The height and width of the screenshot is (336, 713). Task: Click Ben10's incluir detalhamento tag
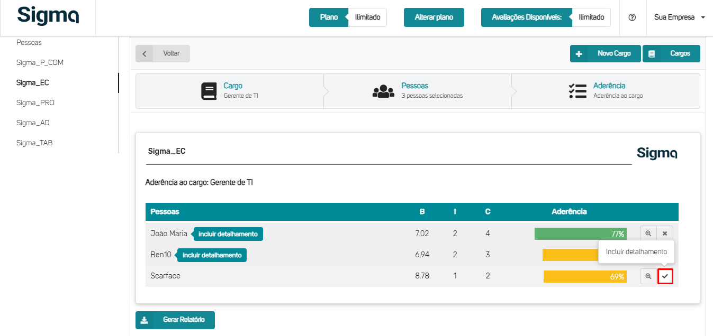pos(212,255)
